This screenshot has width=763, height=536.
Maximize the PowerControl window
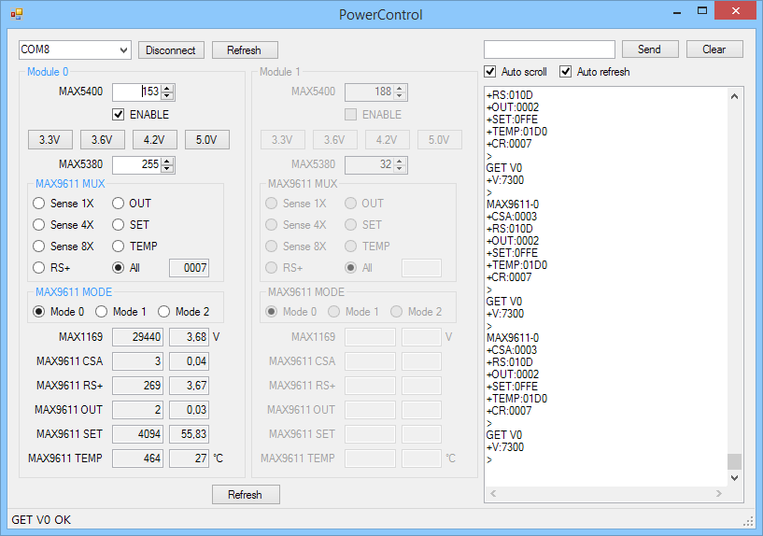701,10
